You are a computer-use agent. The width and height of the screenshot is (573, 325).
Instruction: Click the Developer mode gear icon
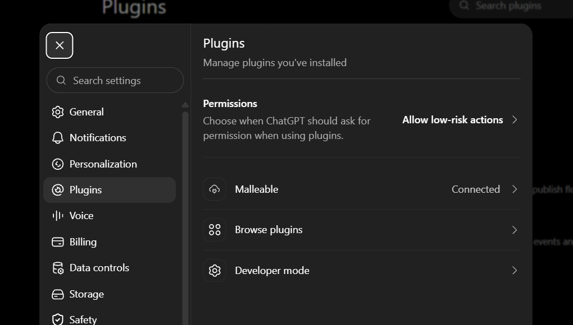click(215, 270)
